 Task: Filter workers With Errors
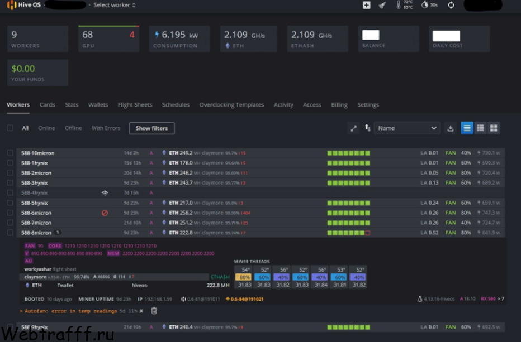[x=106, y=128]
